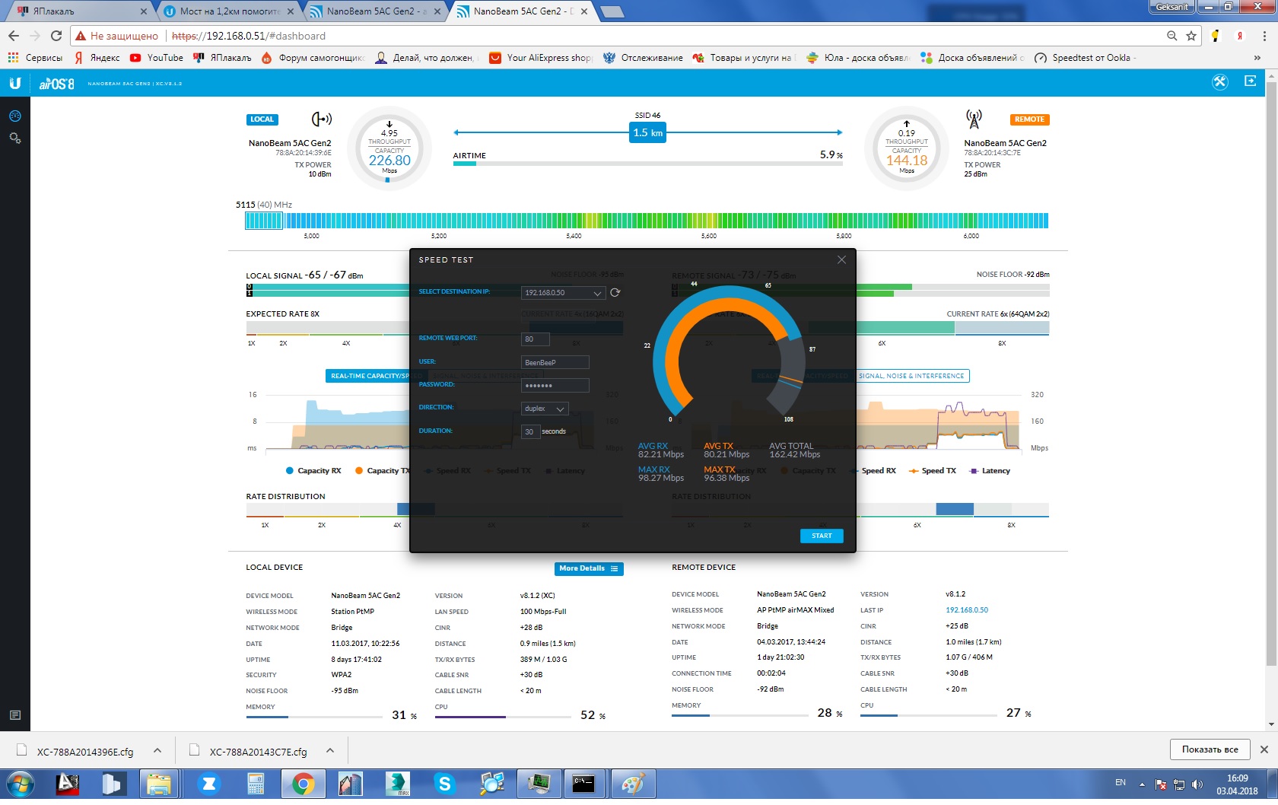Click the START speed test button
This screenshot has height=805, width=1278.
click(822, 536)
